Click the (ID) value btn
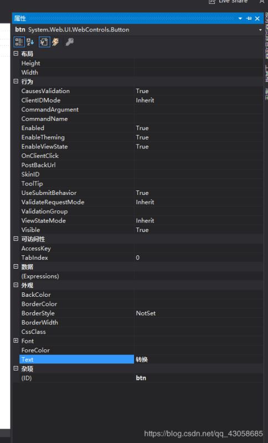This screenshot has height=443, width=268. pos(141,378)
